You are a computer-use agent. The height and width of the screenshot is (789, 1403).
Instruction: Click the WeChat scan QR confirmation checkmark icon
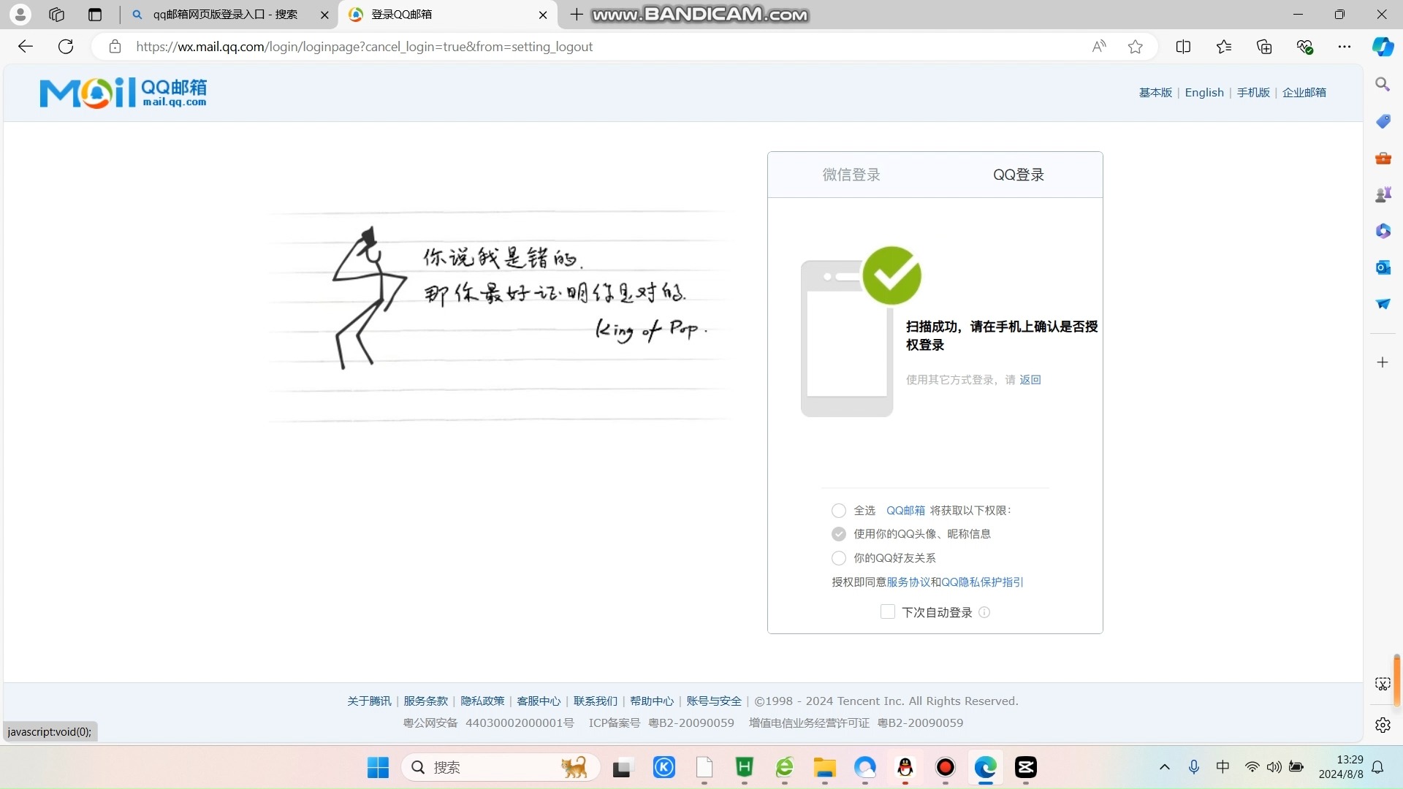coord(889,276)
